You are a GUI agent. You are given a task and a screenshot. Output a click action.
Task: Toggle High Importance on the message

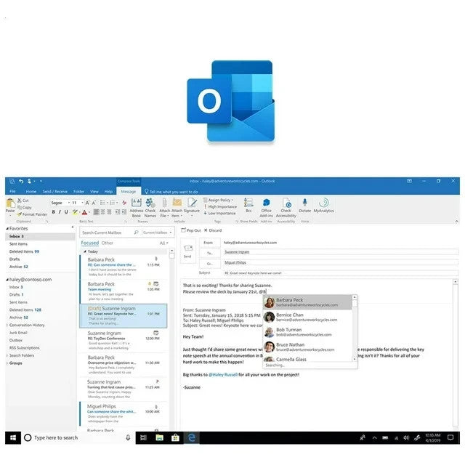click(x=221, y=206)
